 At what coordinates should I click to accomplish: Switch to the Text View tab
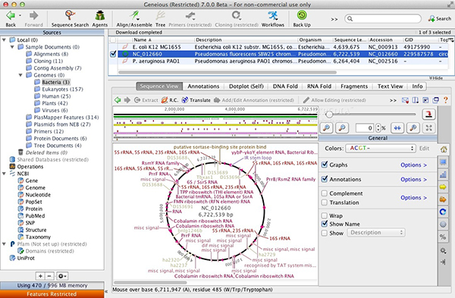coord(390,86)
